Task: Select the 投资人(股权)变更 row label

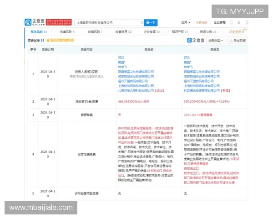Action: tap(86, 72)
